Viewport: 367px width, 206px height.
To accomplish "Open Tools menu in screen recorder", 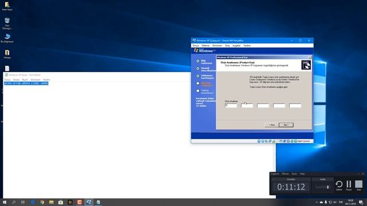I will tap(294, 174).
